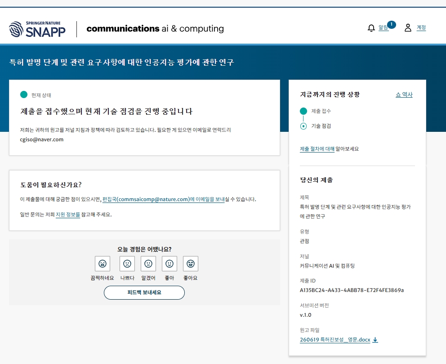Click the large white paper title in blue banner
446x364 pixels.
122,63
